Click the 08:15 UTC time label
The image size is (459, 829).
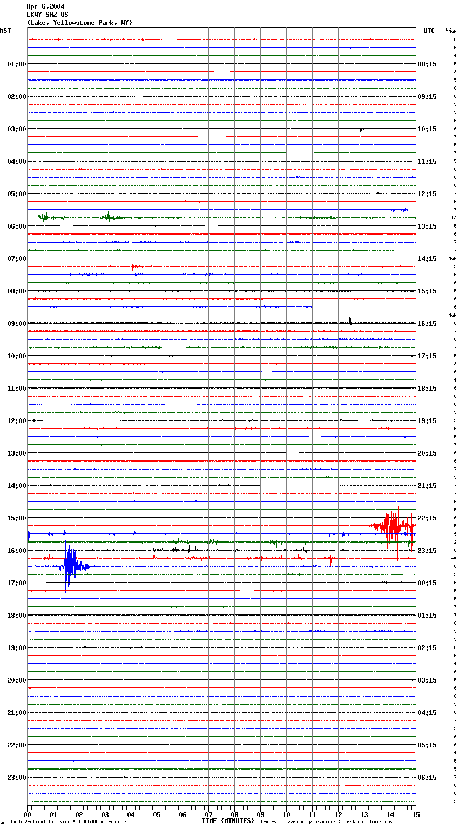(427, 64)
